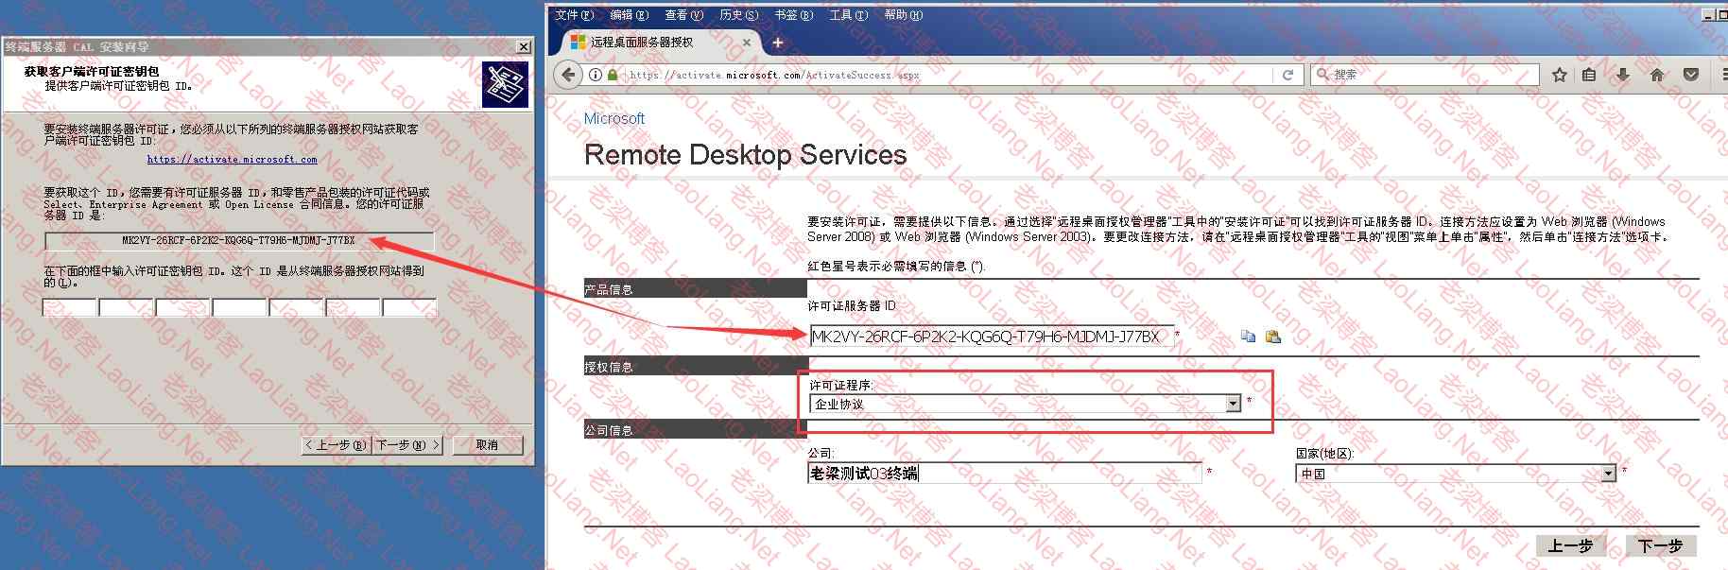Viewport: 1728px width, 570px height.
Task: Click the activate.microsoft.com link in the wizard
Action: [232, 160]
